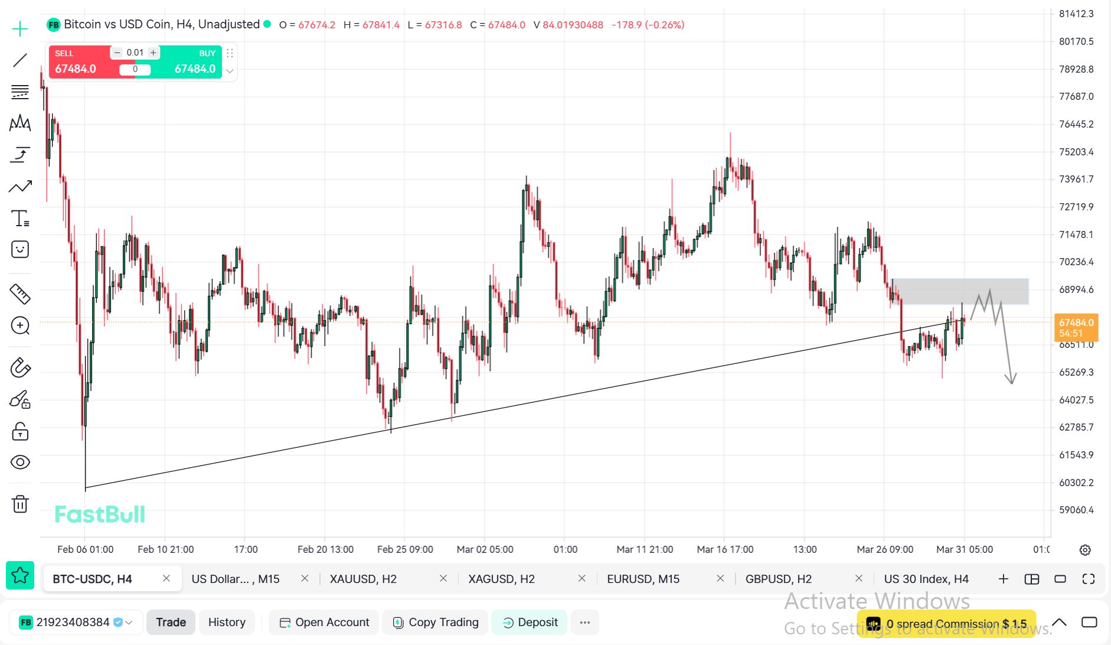Increase lot size with plus stepper
Image resolution: width=1111 pixels, height=645 pixels.
point(153,53)
